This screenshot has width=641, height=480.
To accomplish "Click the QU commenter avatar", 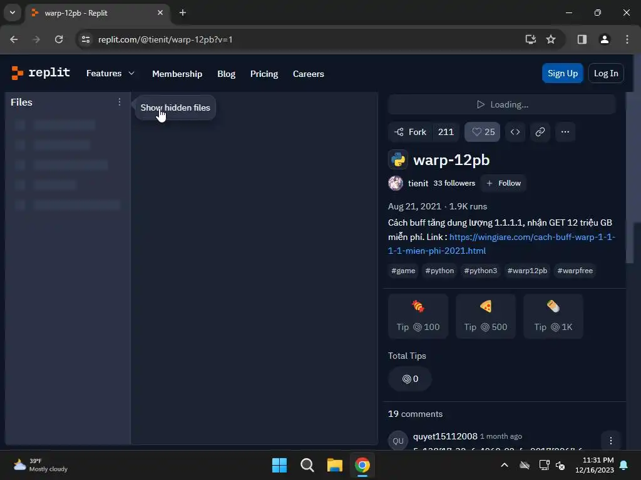I will 397,441.
